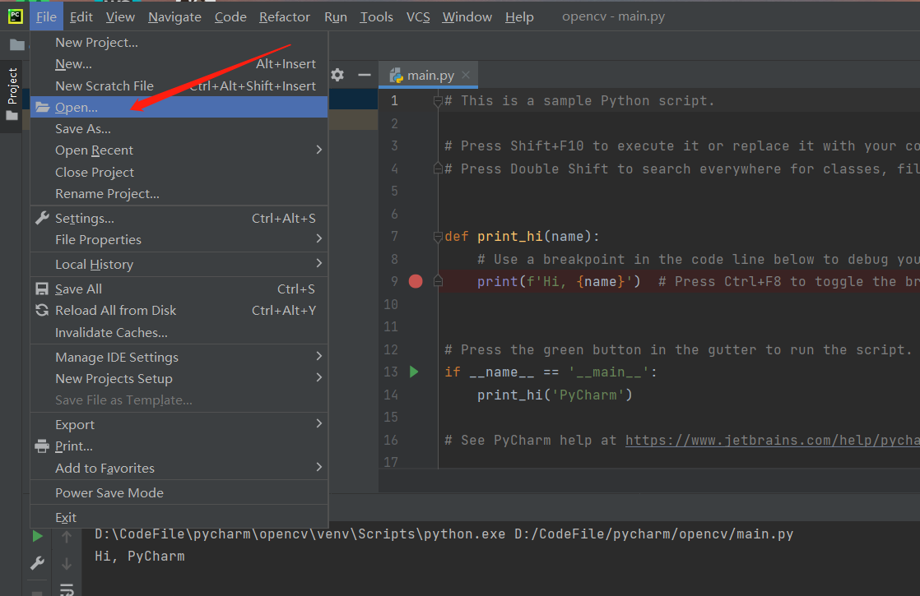Click Save All with disk icon
The image size is (920, 596).
[x=179, y=289]
